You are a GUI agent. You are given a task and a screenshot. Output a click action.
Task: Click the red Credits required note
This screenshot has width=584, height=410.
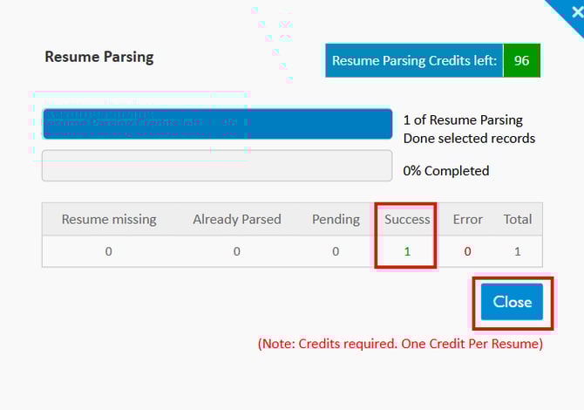point(400,344)
